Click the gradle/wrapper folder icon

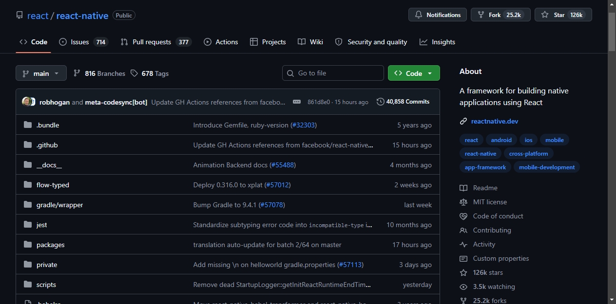[x=28, y=205]
